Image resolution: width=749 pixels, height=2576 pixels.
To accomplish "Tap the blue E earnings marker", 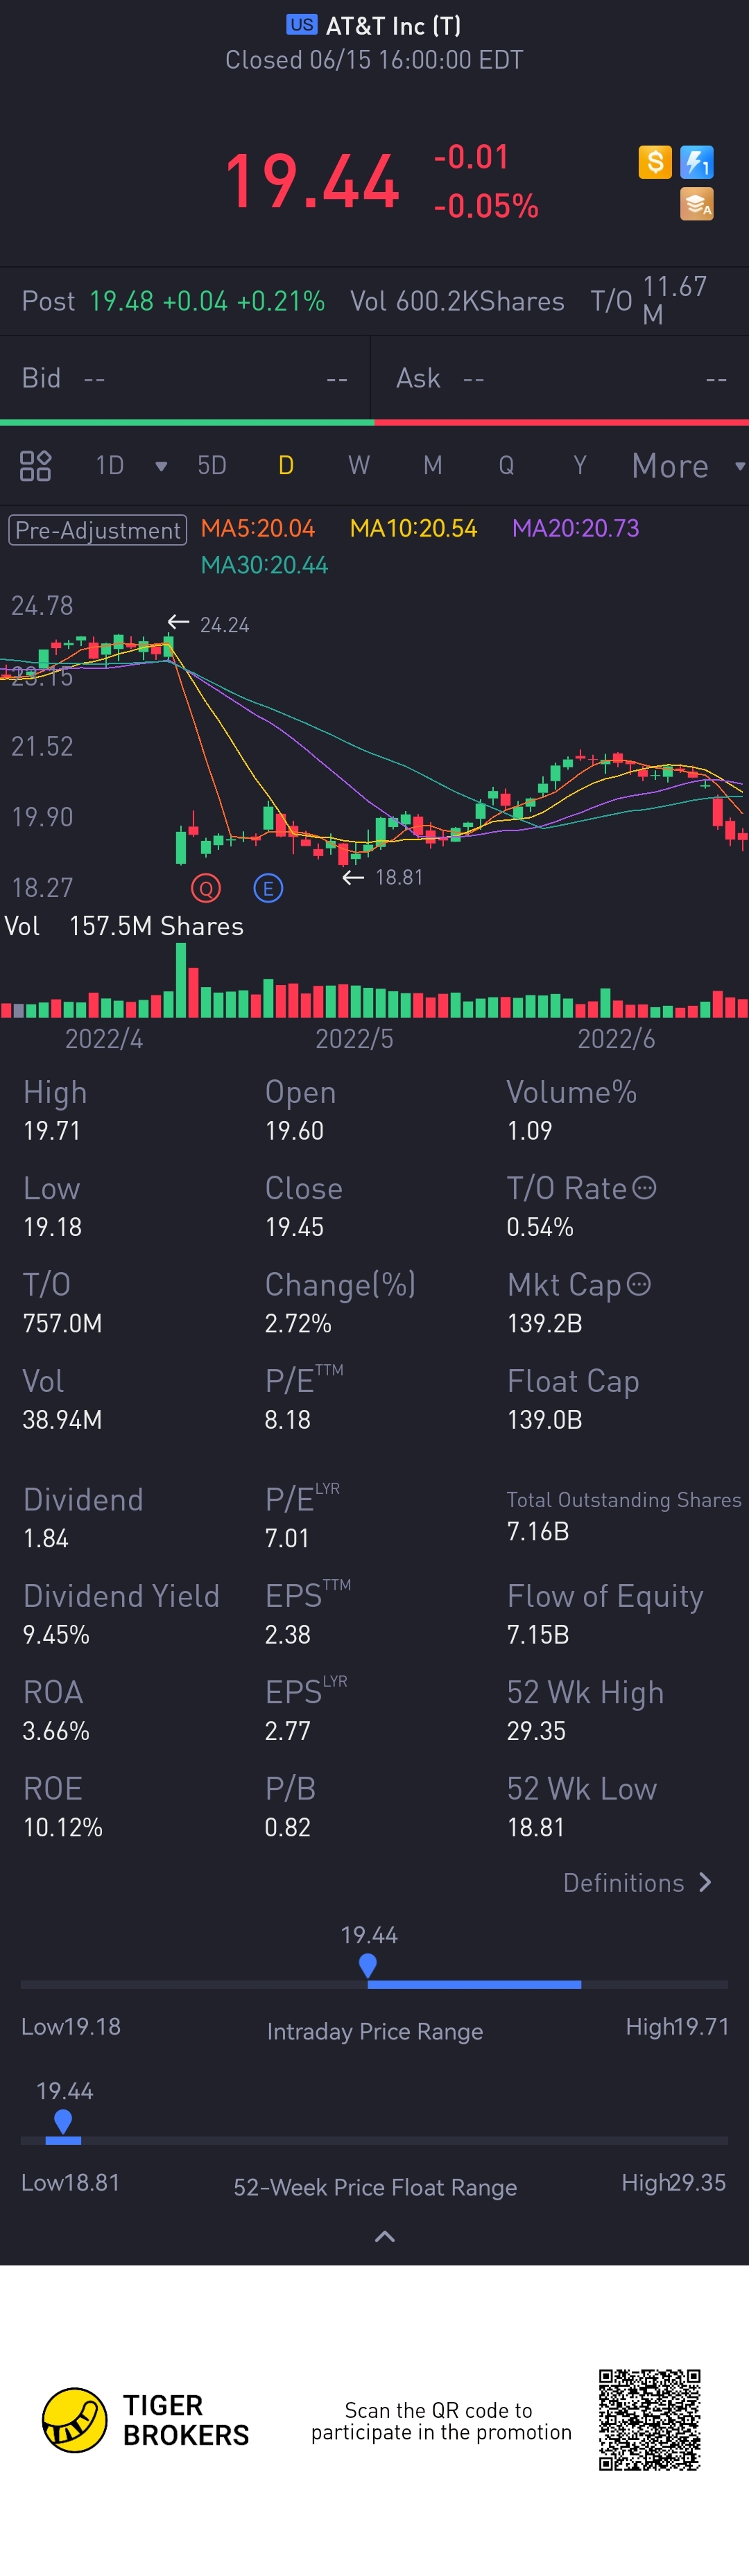I will pos(268,888).
